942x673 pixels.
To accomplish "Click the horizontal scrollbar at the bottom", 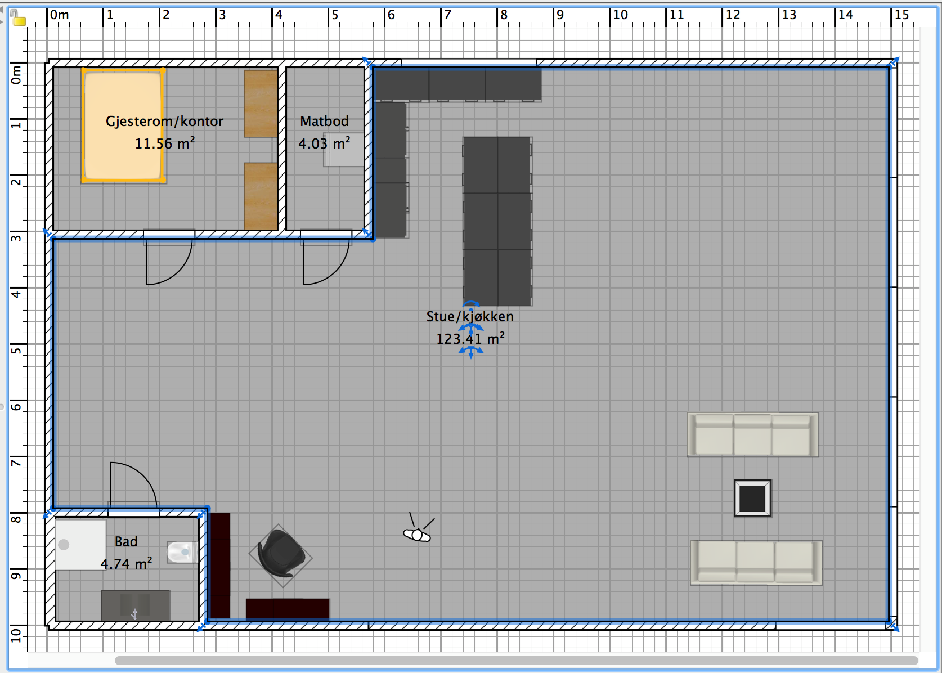I will pyautogui.click(x=515, y=660).
